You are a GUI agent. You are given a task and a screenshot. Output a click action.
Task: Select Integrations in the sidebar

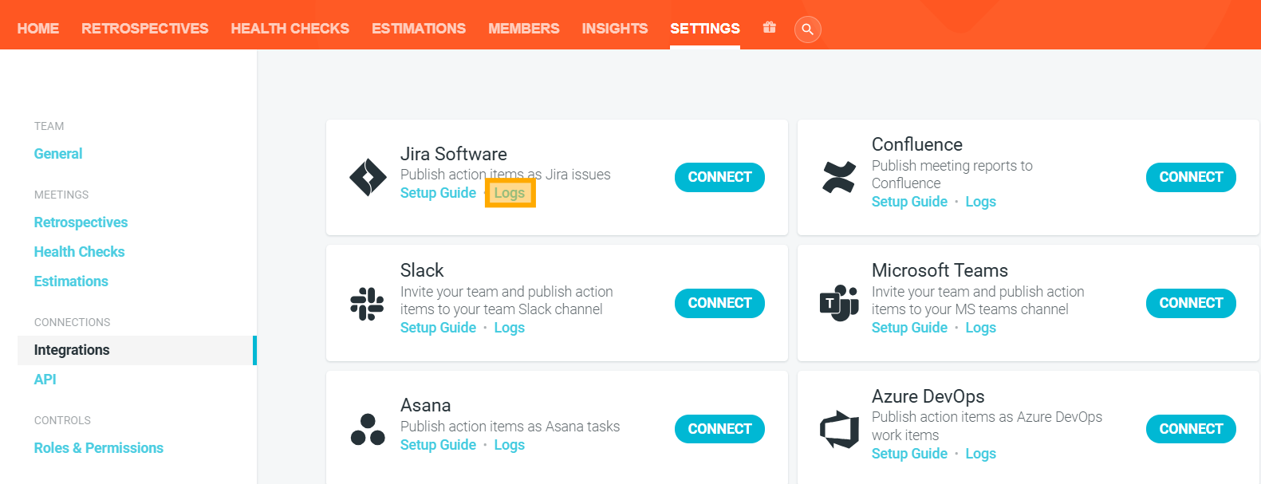137,350
